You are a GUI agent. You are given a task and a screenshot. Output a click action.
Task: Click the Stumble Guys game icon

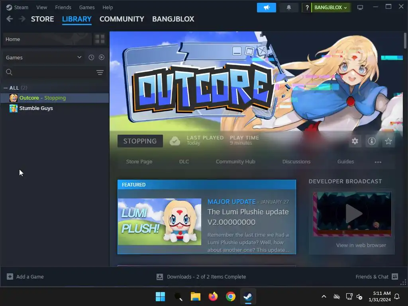pos(14,108)
